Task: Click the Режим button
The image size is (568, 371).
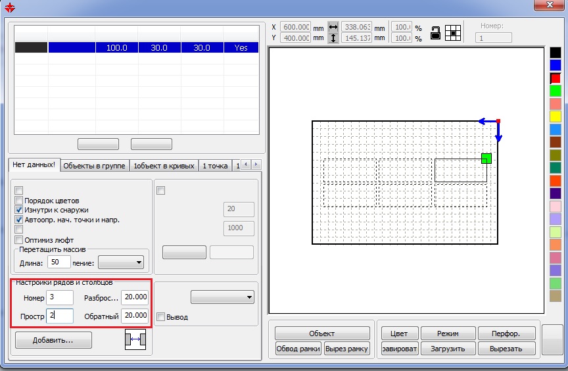Action: pyautogui.click(x=448, y=334)
